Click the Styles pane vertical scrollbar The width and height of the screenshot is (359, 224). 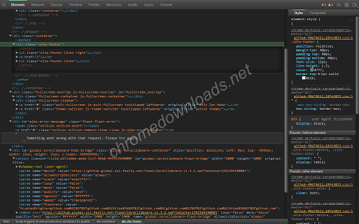point(357,65)
